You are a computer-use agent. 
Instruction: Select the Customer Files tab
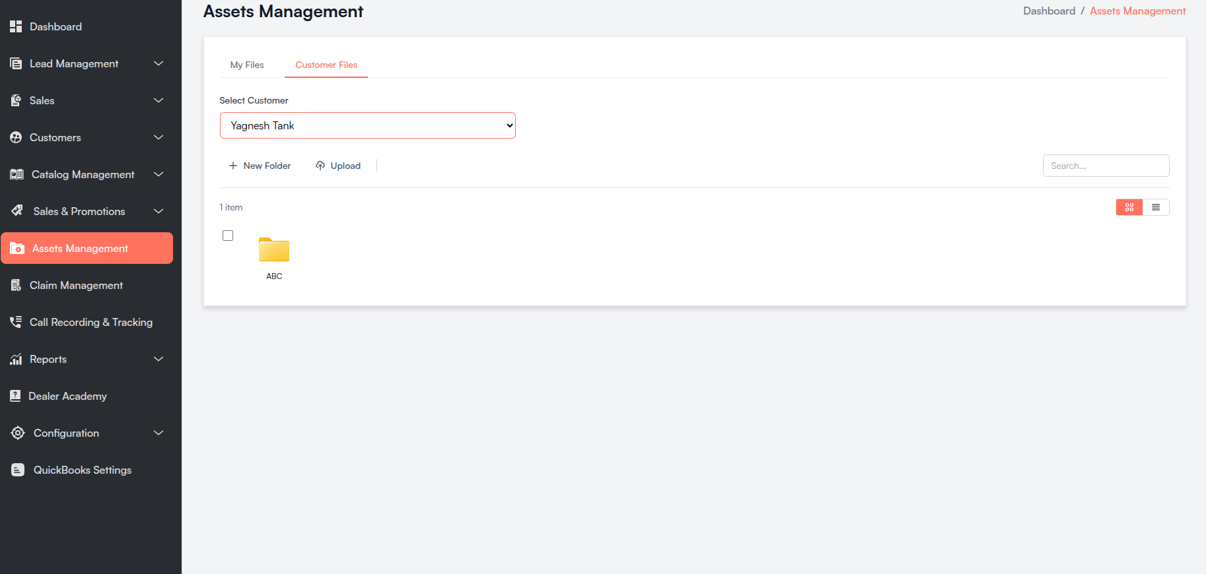[x=326, y=65]
